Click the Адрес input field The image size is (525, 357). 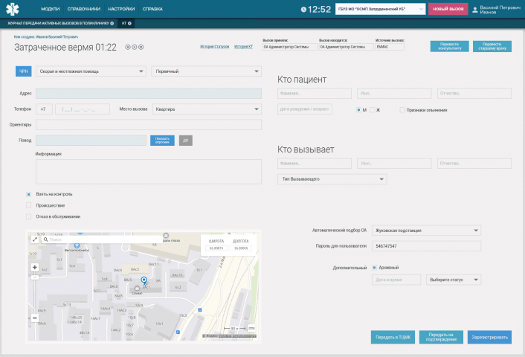click(149, 94)
